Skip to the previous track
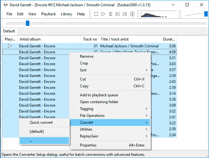The width and height of the screenshot is (209, 158). pyautogui.click(x=118, y=14)
